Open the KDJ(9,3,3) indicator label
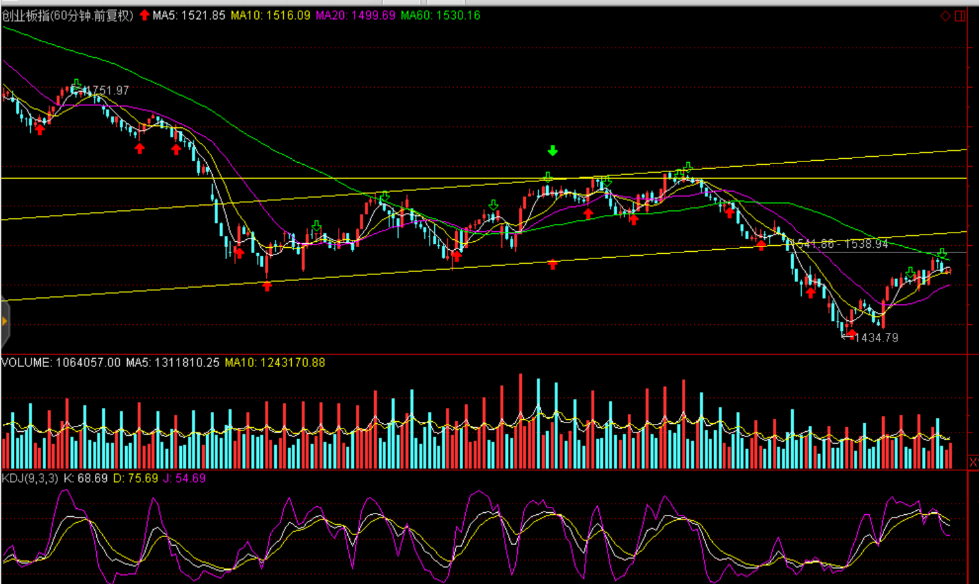979x584 pixels. [x=30, y=478]
